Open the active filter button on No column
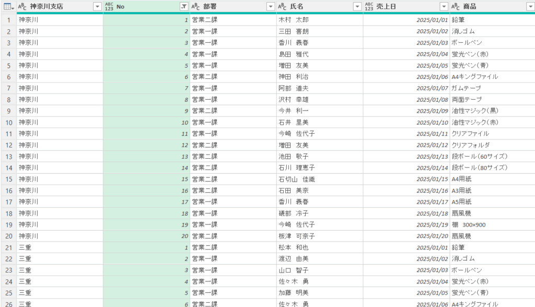This screenshot has width=535, height=307. 183,6
